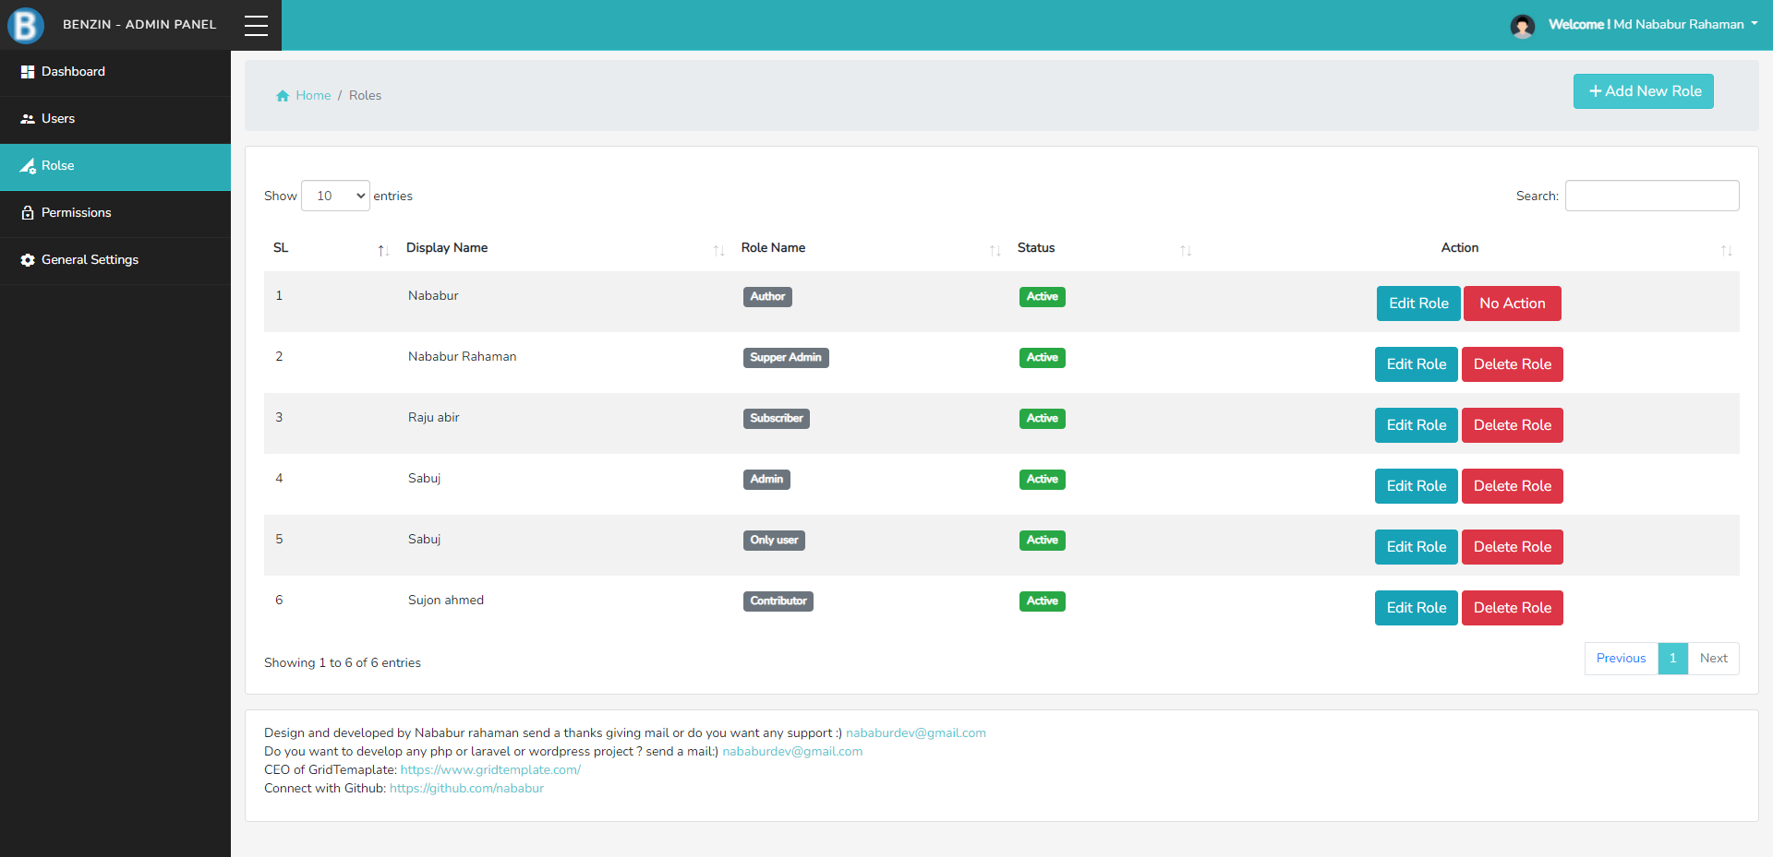The width and height of the screenshot is (1773, 857).
Task: Edit Role for Nababur row
Action: click(x=1418, y=304)
